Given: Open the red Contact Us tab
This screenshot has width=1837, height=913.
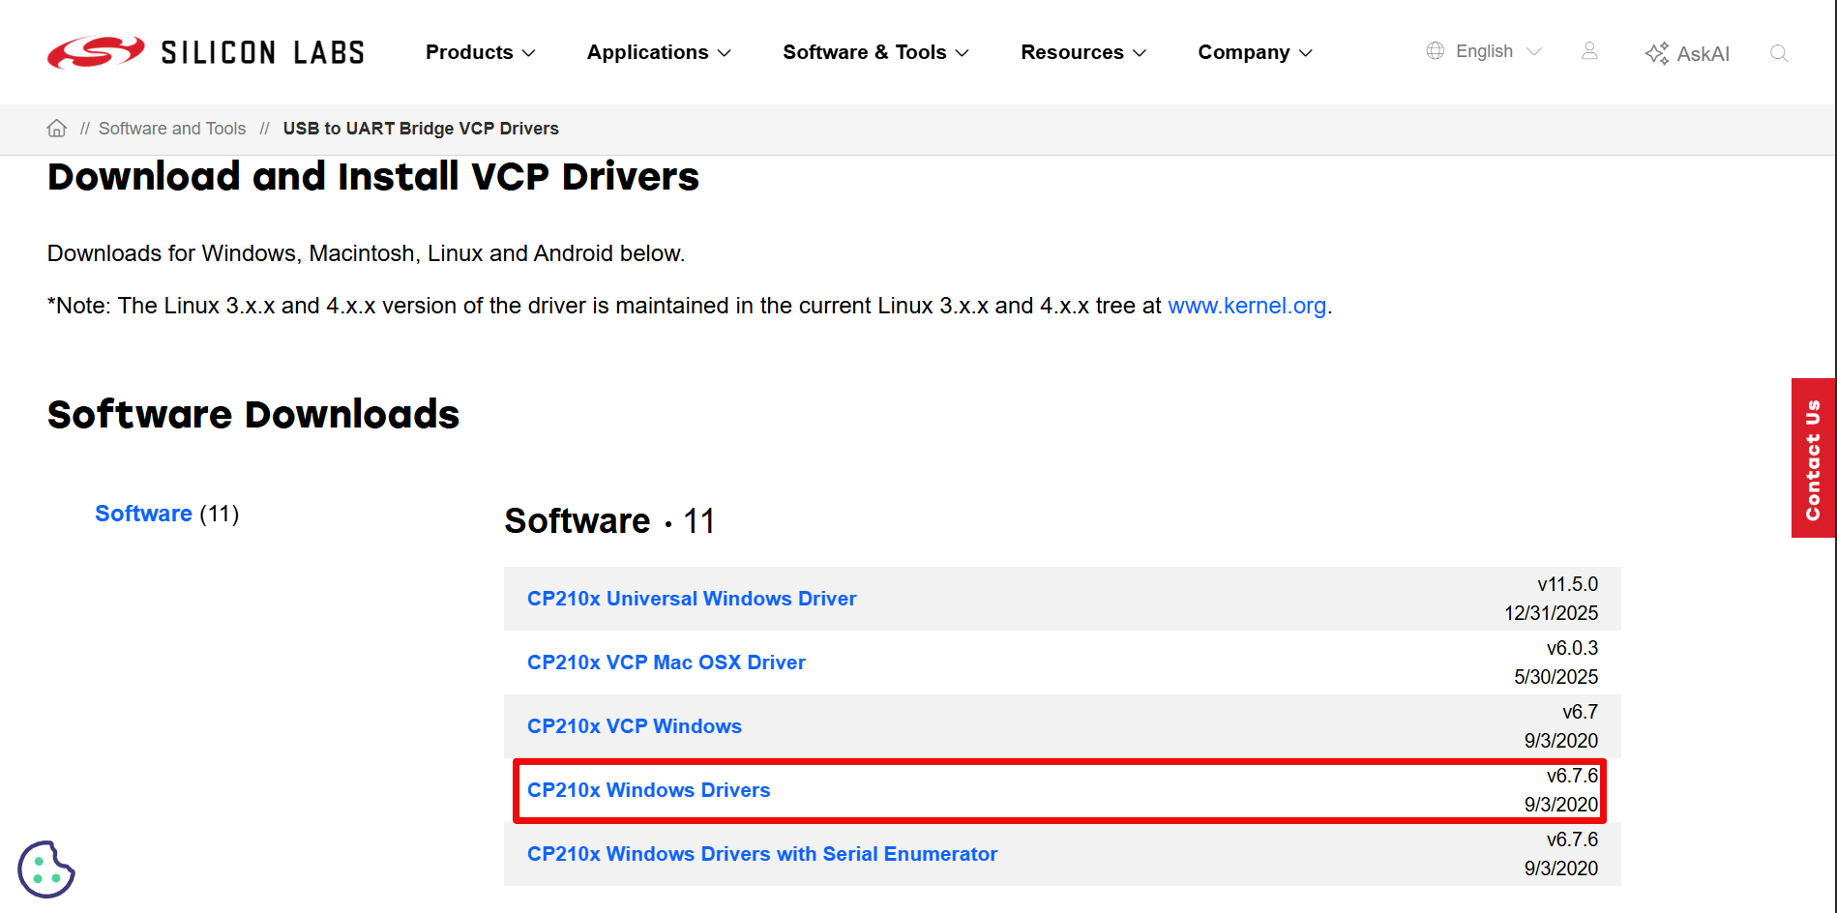Looking at the screenshot, I should (1812, 457).
